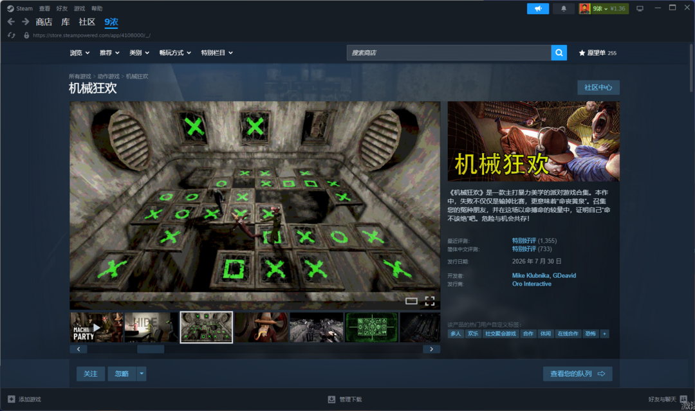The width and height of the screenshot is (695, 411).
Task: Expand the 畅玩方式 menu
Action: tap(175, 53)
